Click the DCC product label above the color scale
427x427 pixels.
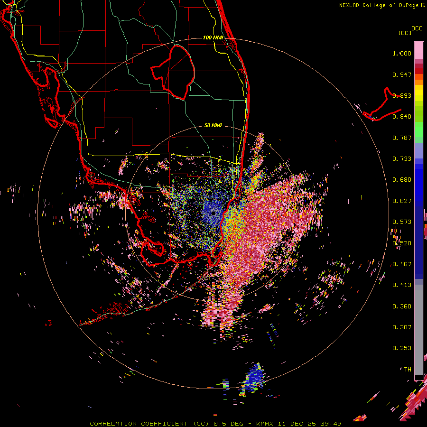[417, 28]
